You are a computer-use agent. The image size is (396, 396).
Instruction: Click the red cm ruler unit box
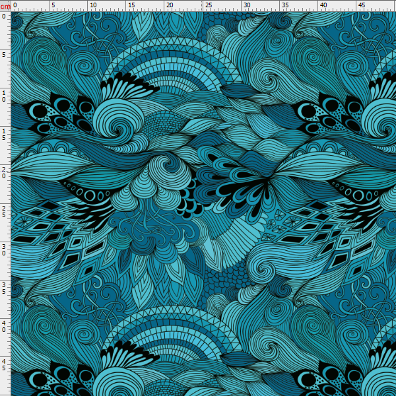[x=5, y=6]
